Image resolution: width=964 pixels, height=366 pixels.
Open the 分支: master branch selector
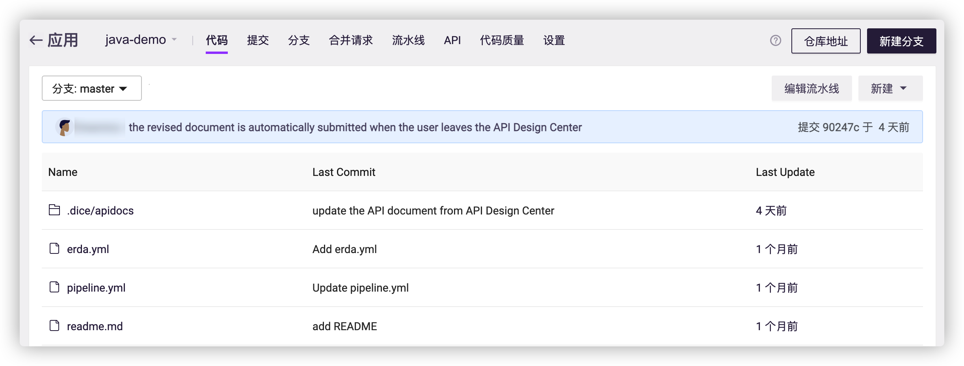pos(91,89)
